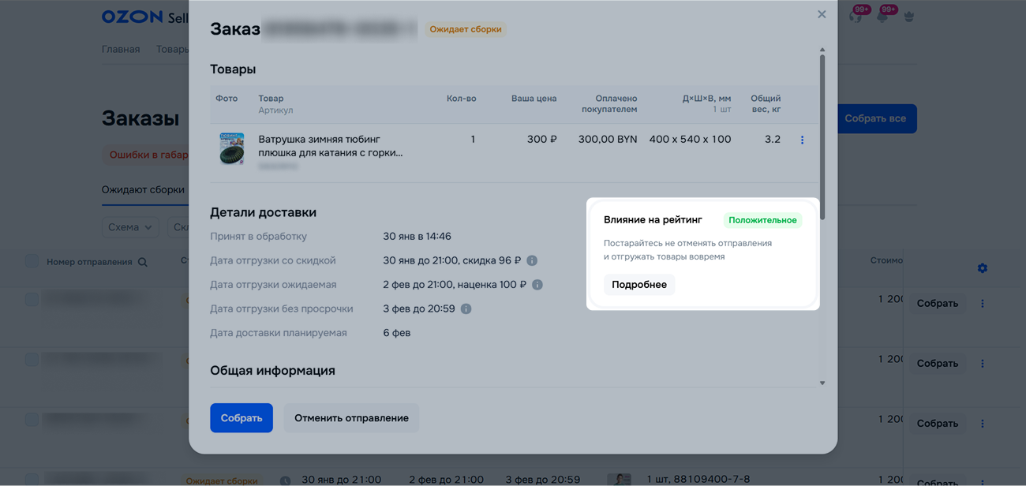Screen dimensions: 1026x486
Task: Toggle the select-all checkbox in table header
Action: [x=32, y=261]
